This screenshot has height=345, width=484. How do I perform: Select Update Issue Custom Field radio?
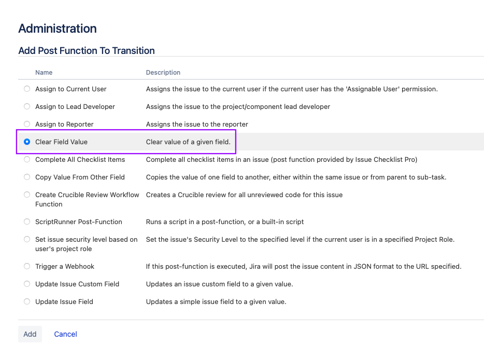pos(27,284)
